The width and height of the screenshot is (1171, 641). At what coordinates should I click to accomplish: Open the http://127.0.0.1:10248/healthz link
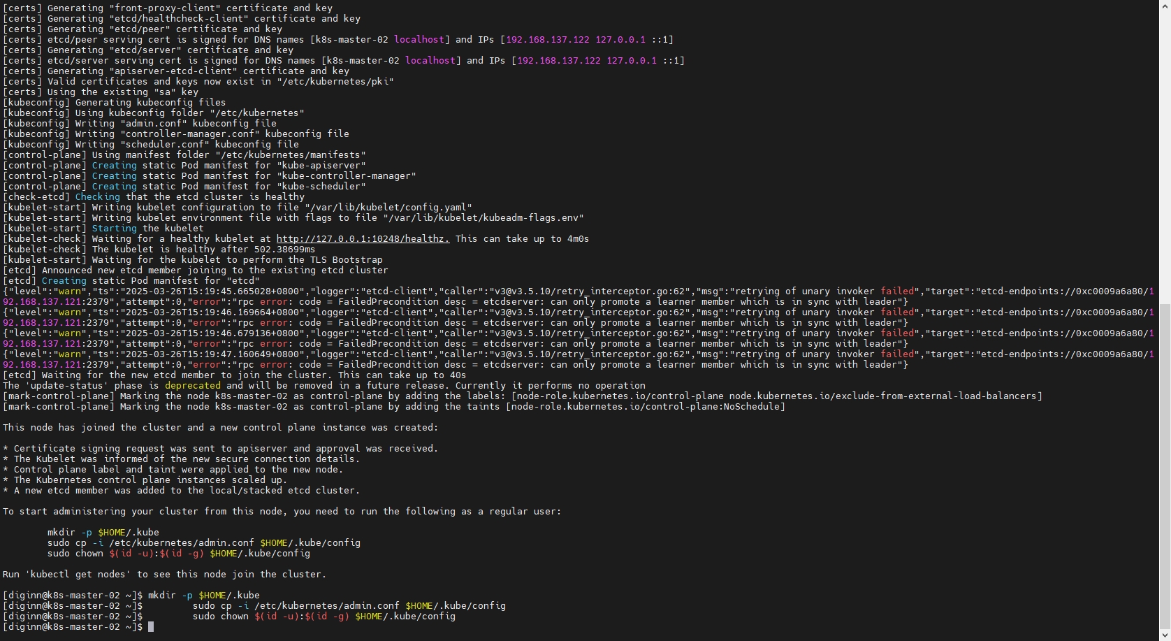point(363,239)
